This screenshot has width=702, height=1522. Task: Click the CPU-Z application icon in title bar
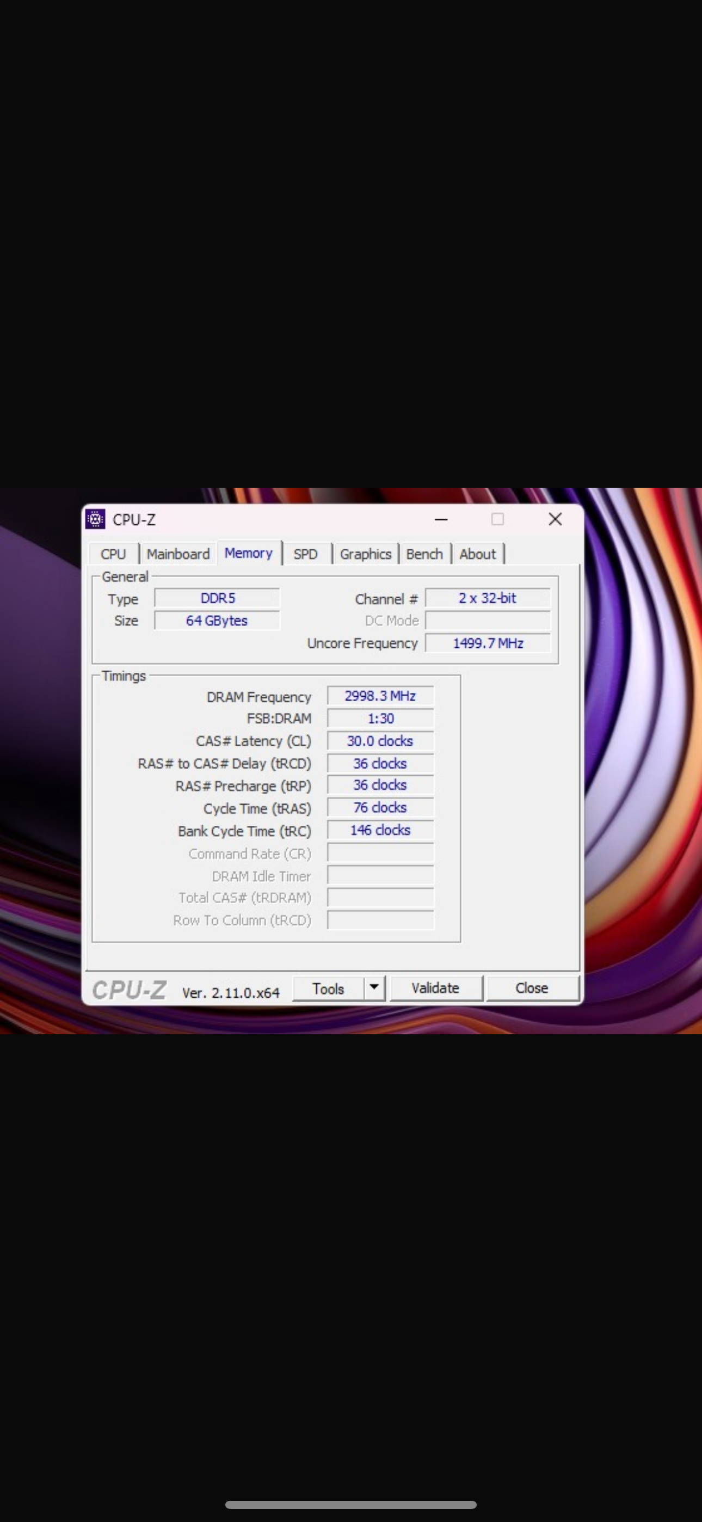pyautogui.click(x=95, y=519)
